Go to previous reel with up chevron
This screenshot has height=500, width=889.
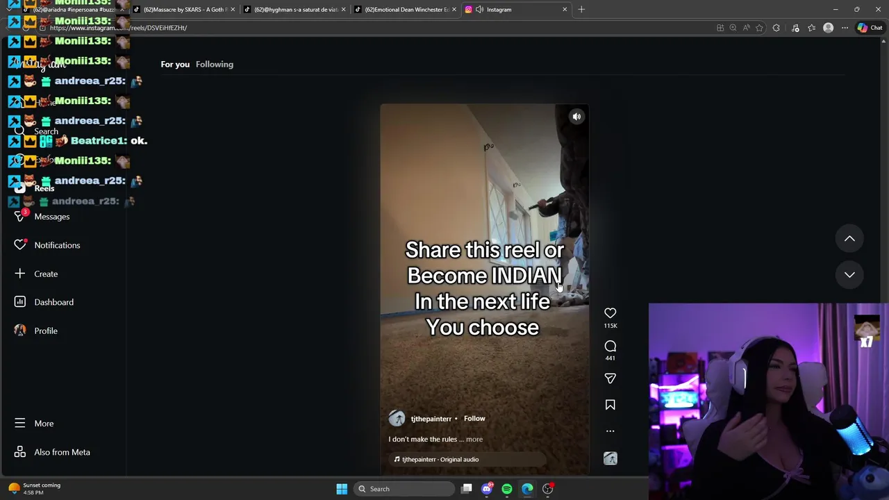click(x=849, y=238)
